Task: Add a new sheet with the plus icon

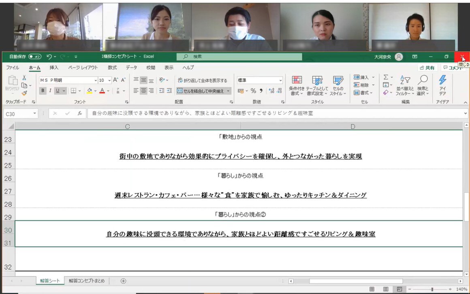Action: pos(123,281)
